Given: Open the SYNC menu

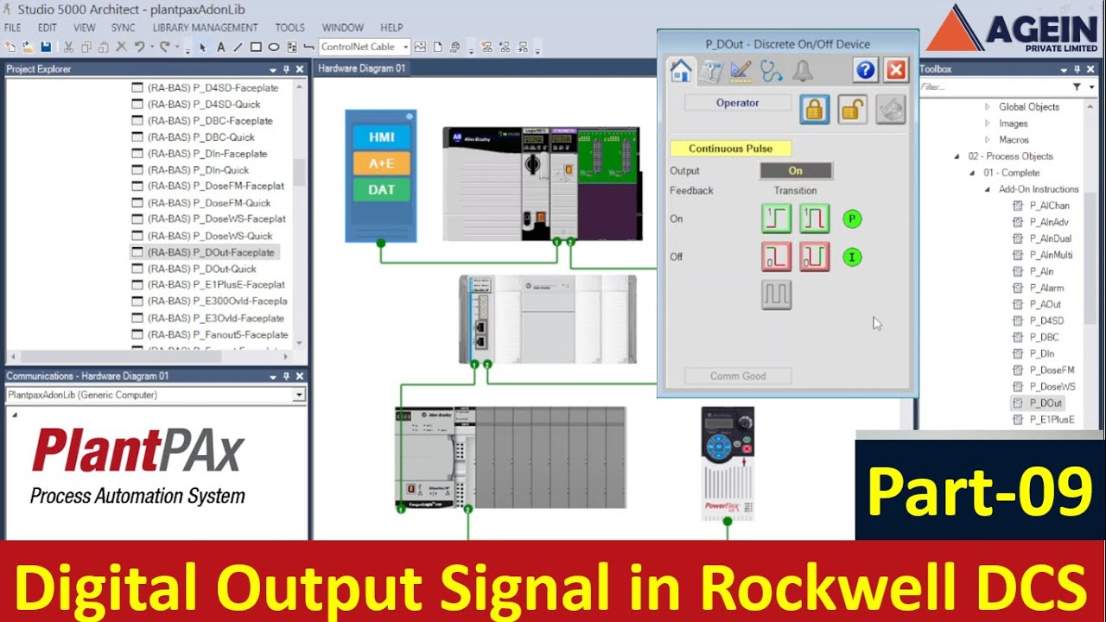Looking at the screenshot, I should pos(124,28).
